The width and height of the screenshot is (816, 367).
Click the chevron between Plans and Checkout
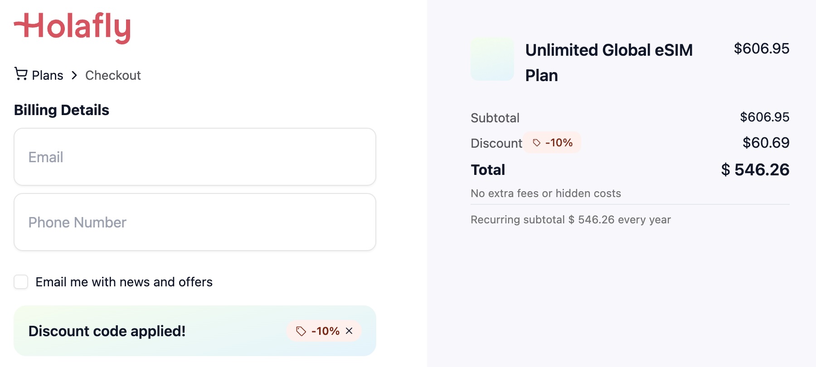pyautogui.click(x=74, y=75)
